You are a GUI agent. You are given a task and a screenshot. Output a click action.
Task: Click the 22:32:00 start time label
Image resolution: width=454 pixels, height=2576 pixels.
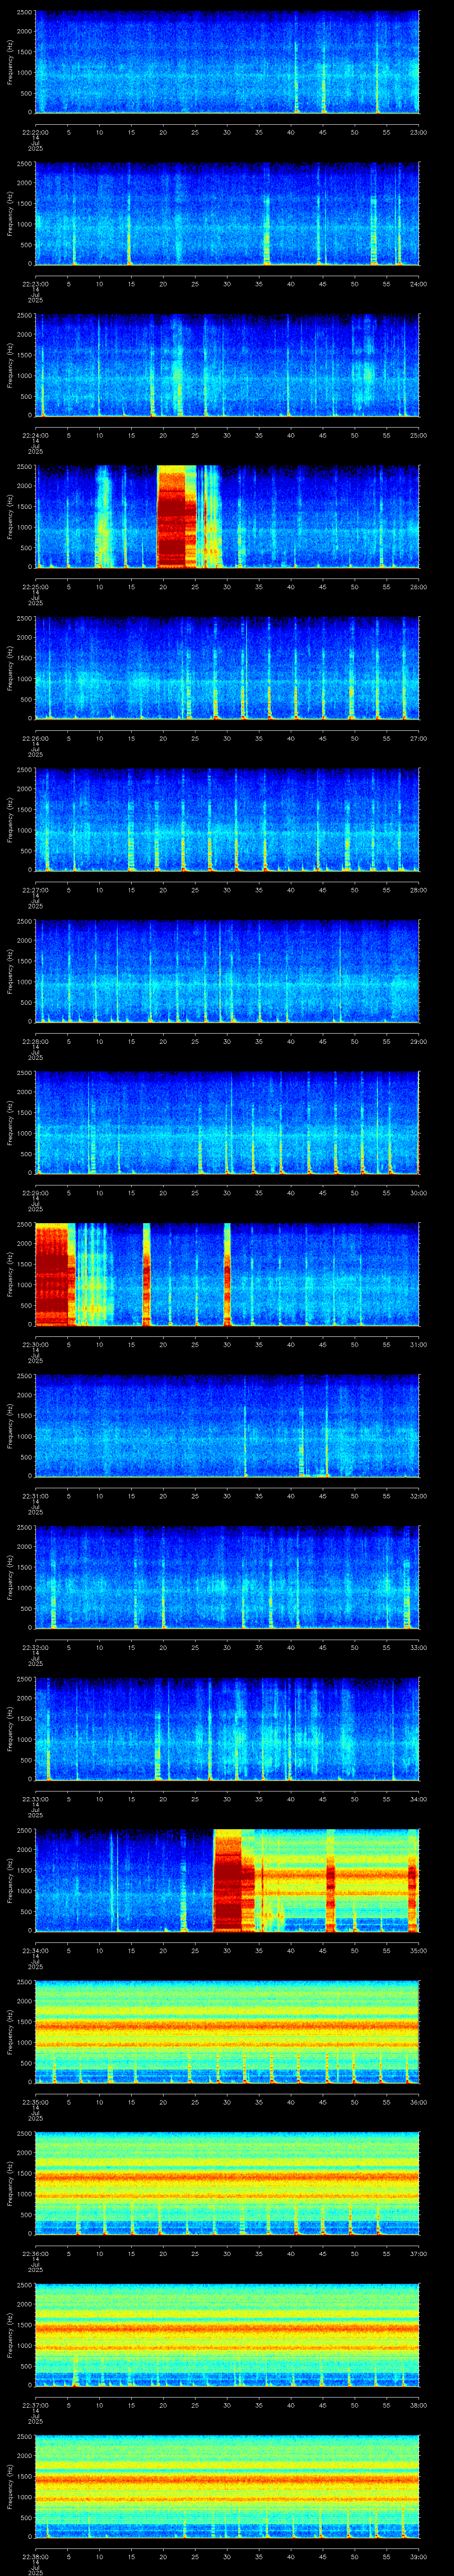[x=35, y=1647]
